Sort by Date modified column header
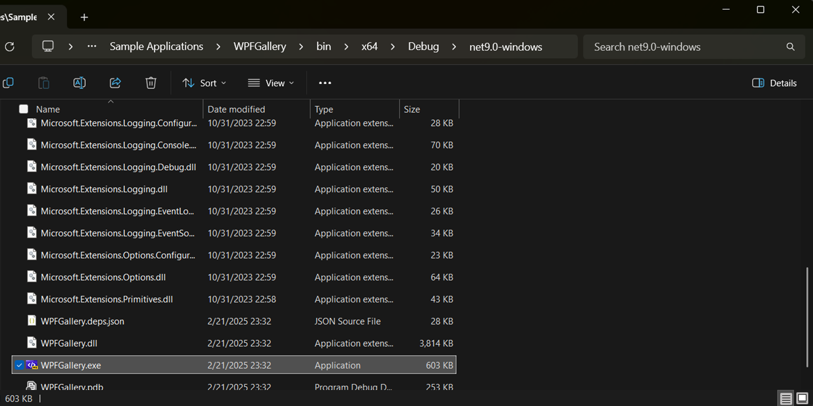This screenshot has height=406, width=813. (x=257, y=109)
